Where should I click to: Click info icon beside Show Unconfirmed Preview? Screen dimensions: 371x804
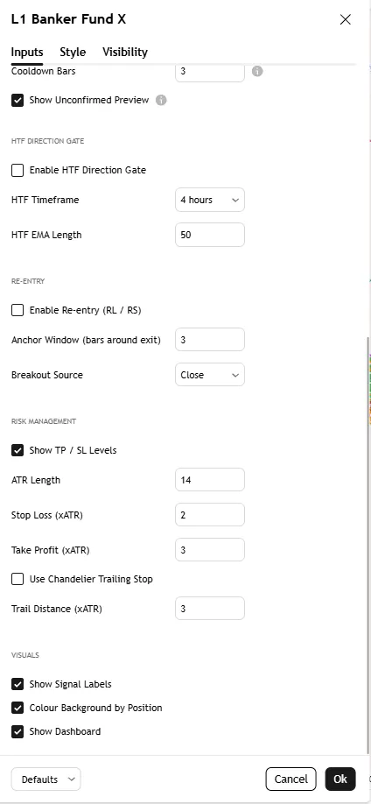click(x=161, y=100)
